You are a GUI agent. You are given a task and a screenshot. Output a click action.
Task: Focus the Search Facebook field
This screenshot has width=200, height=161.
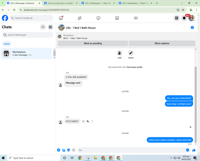pyautogui.click(x=32, y=18)
